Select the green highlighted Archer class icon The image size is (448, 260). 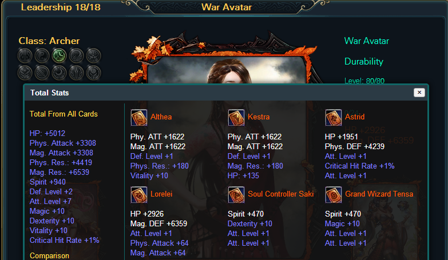pos(59,55)
